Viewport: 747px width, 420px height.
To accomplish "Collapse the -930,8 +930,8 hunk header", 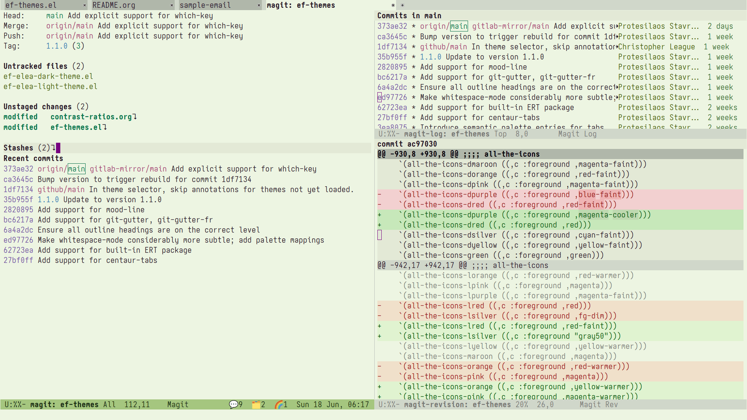I will 560,154.
